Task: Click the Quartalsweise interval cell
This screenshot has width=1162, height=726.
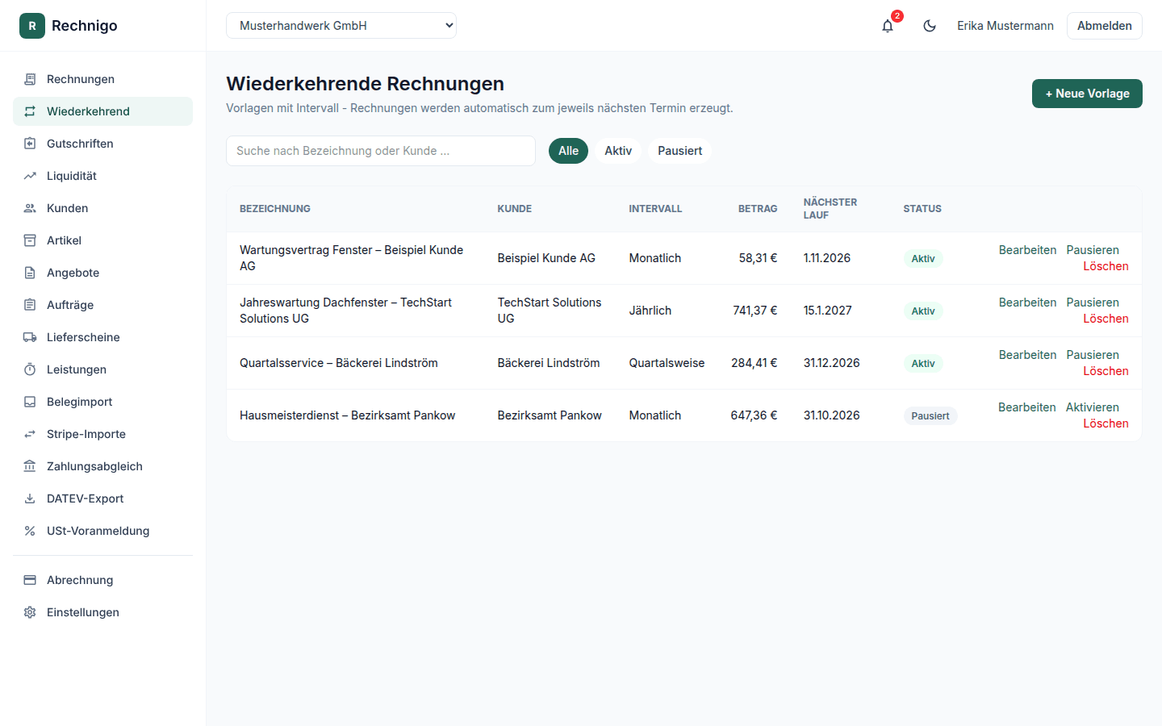Action: [x=667, y=363]
